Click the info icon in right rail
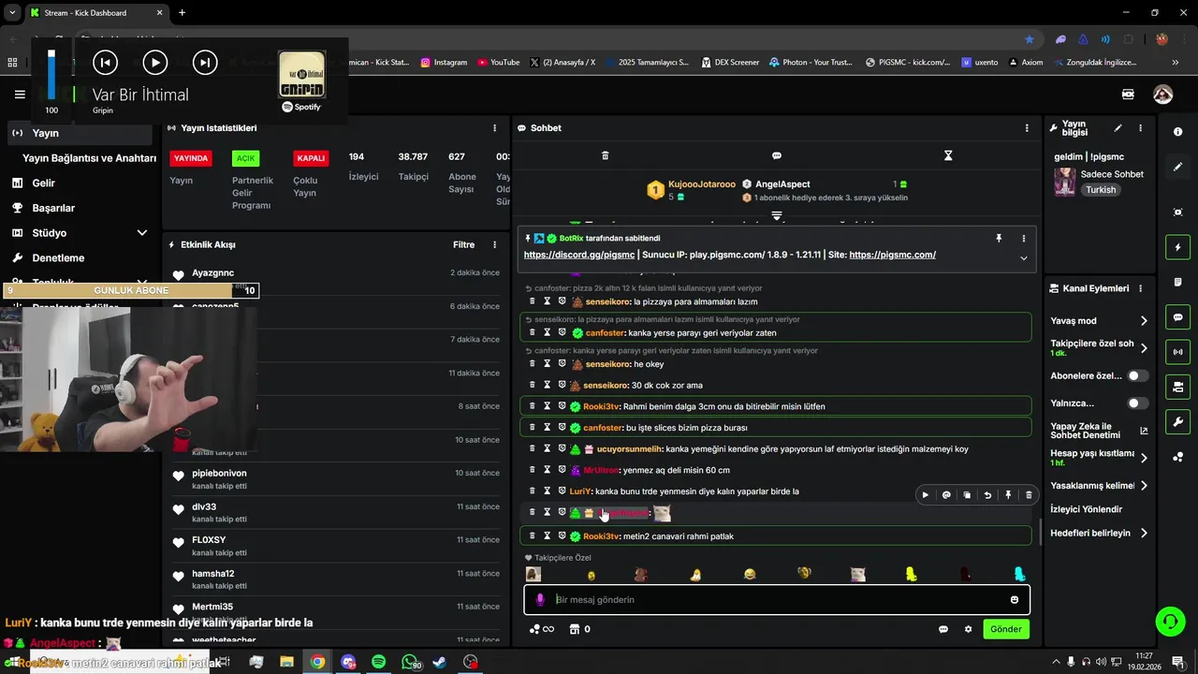This screenshot has width=1198, height=674. [x=1178, y=132]
